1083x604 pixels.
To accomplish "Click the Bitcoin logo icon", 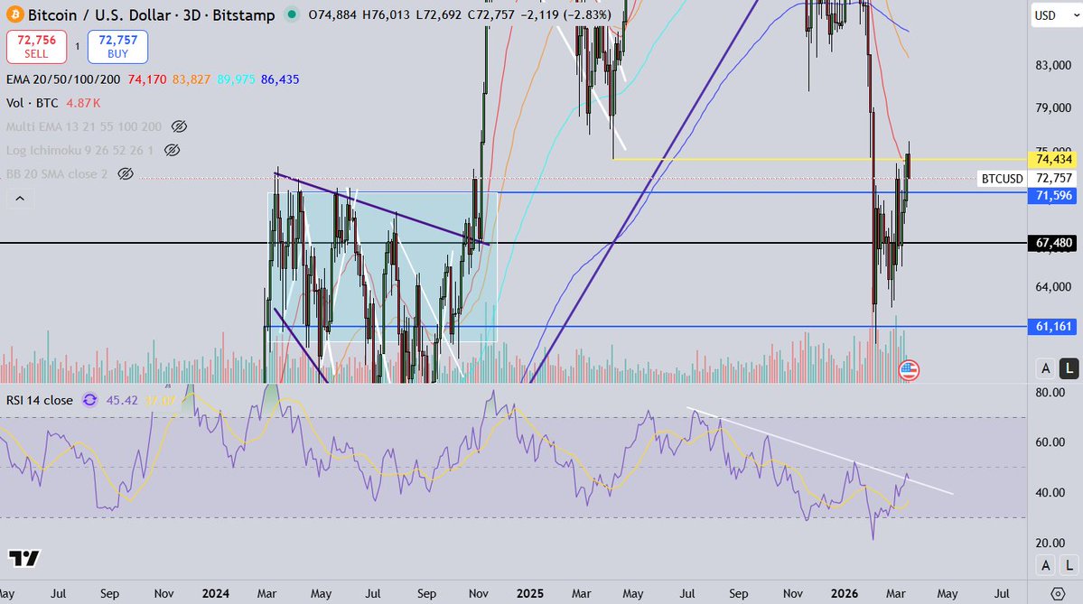I will click(x=14, y=14).
